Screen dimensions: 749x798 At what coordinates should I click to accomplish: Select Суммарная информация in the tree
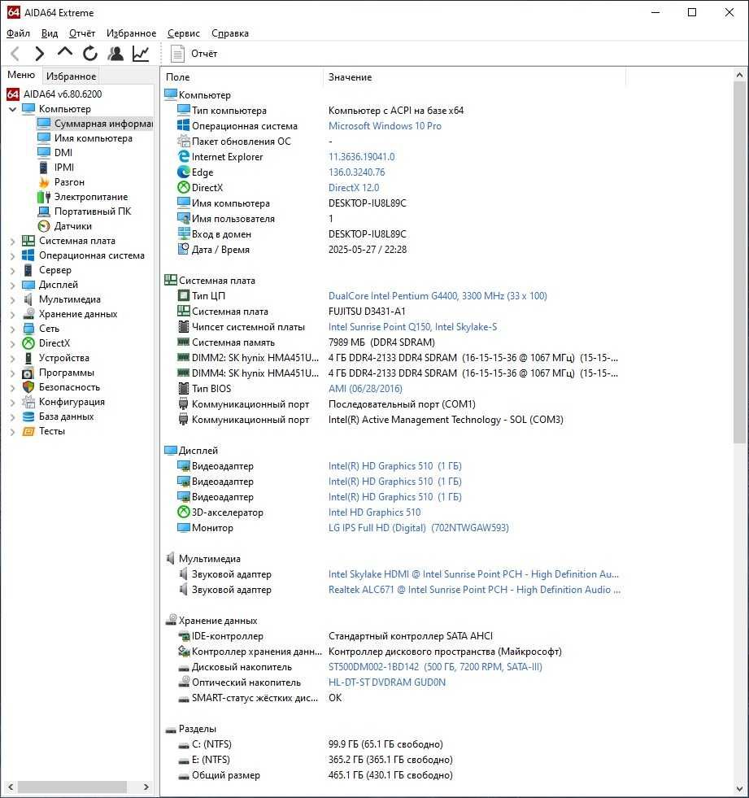click(x=103, y=124)
